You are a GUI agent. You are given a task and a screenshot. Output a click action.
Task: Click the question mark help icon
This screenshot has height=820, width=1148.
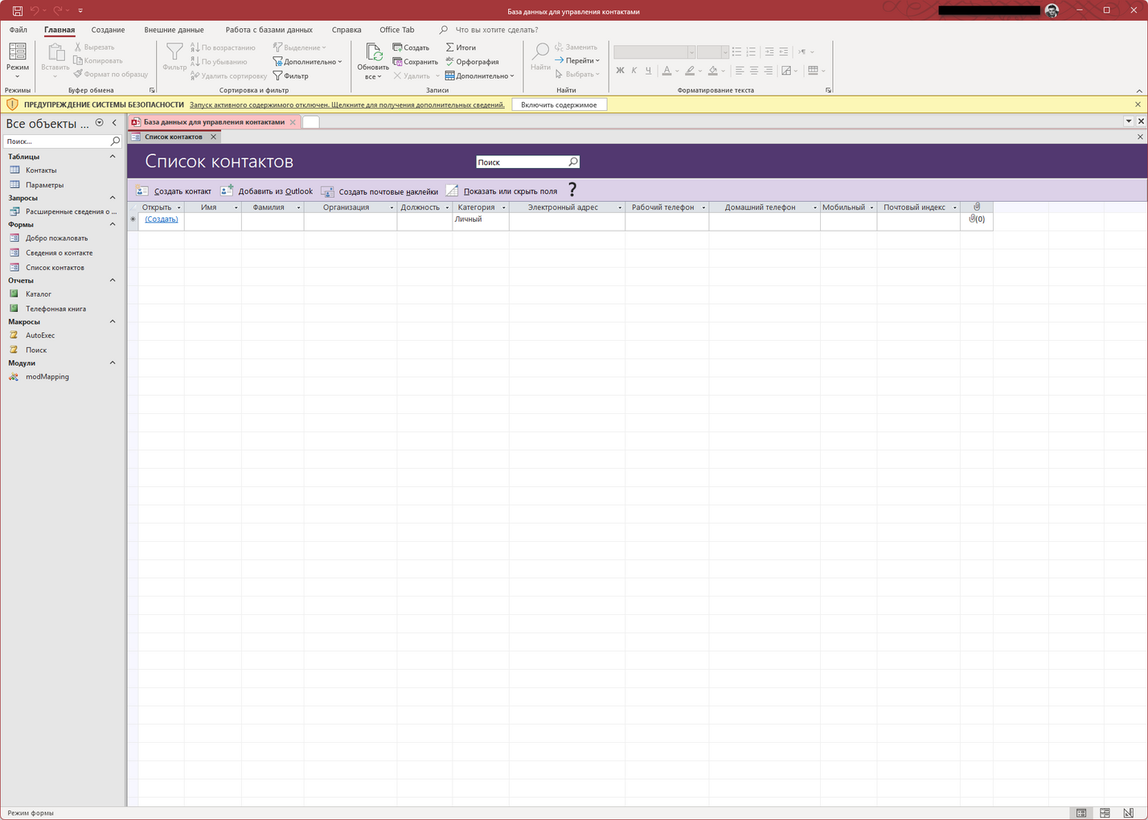pos(572,190)
